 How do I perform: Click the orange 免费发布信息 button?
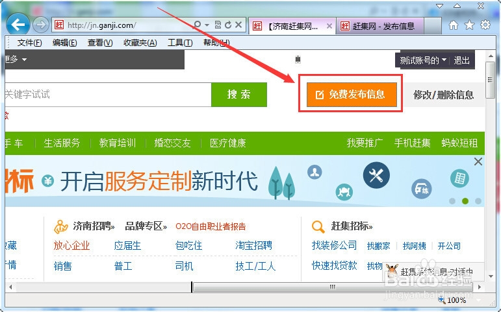point(352,95)
